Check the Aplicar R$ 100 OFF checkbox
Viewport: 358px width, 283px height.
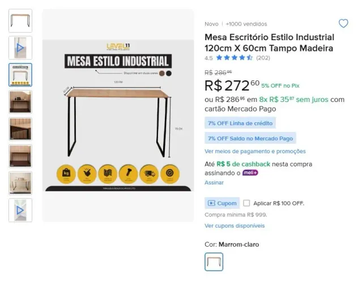click(246, 203)
